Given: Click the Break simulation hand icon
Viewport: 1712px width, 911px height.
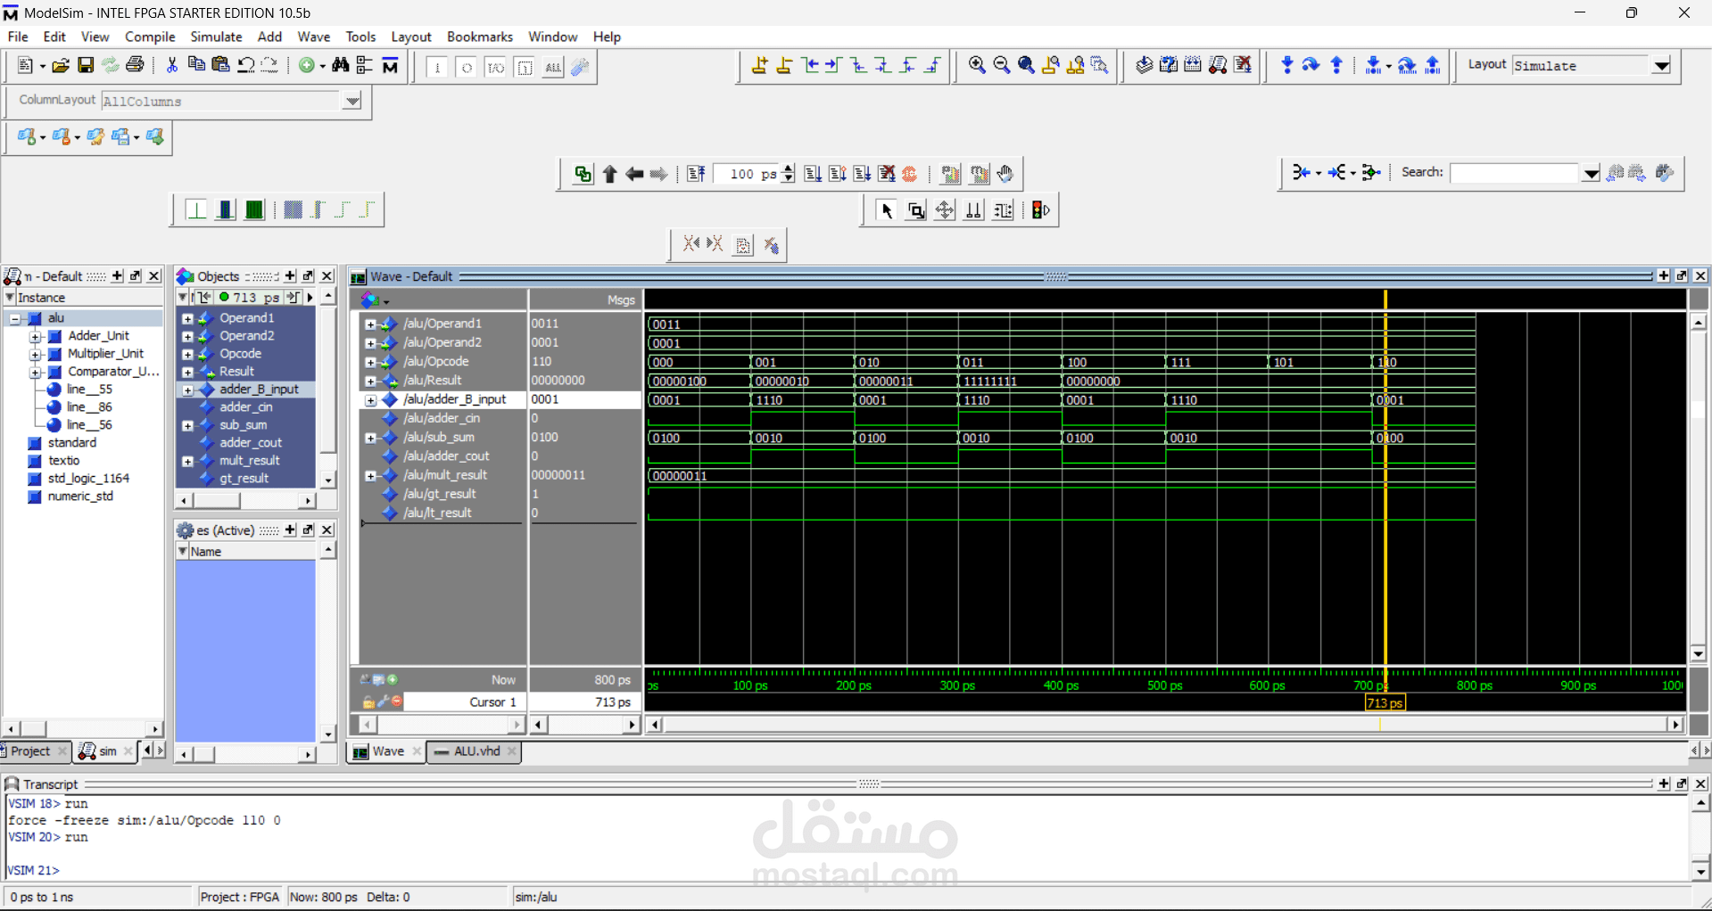Looking at the screenshot, I should point(1005,174).
